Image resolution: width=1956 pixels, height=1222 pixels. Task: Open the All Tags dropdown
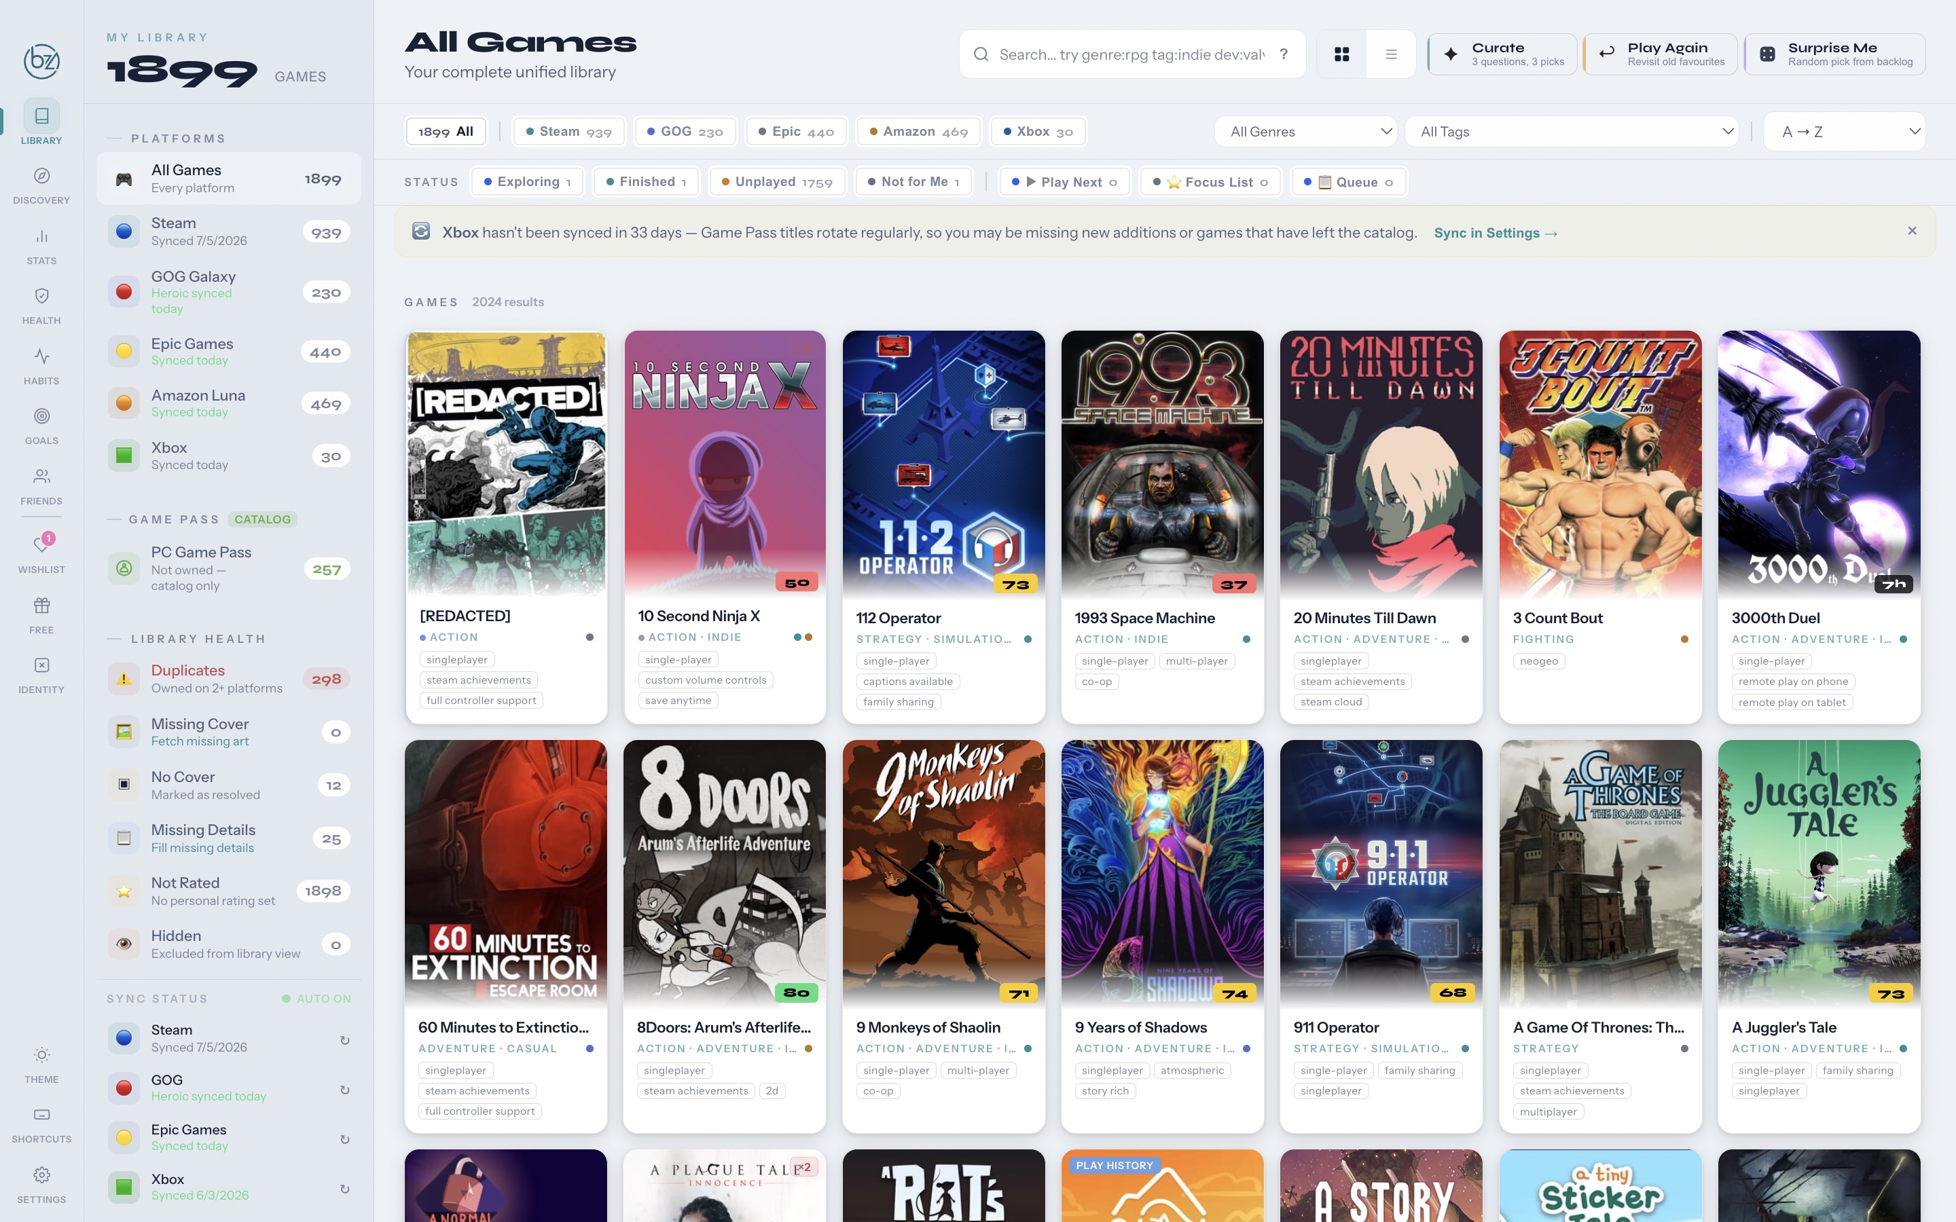1572,132
